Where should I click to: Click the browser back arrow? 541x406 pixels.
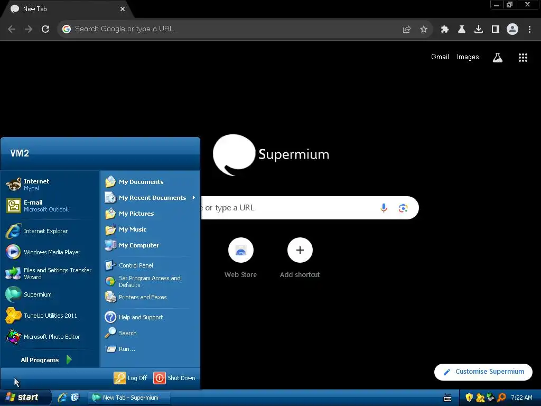tap(12, 29)
